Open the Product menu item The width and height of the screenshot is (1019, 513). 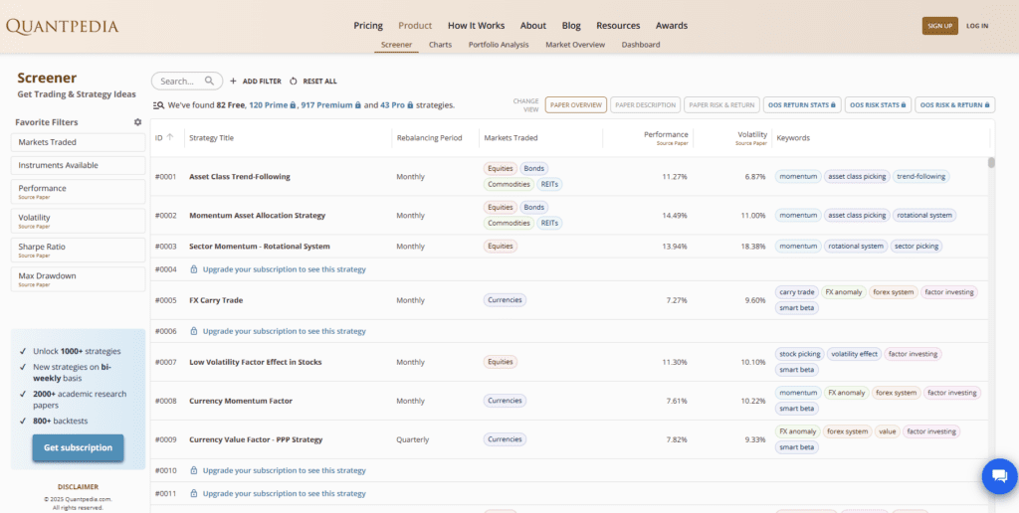[x=415, y=25]
